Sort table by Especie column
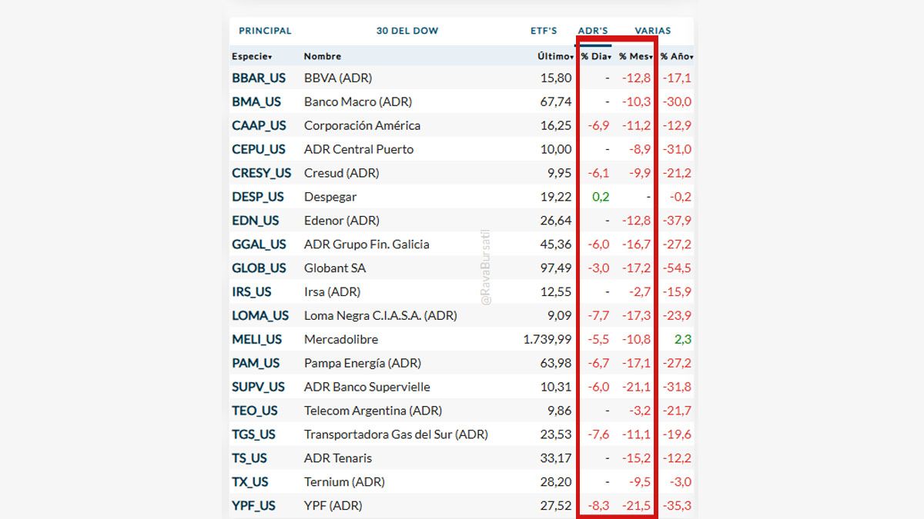The image size is (924, 519). (252, 56)
